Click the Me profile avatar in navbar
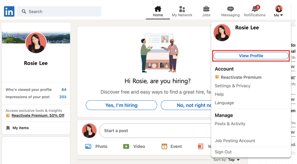297x164 pixels. click(279, 9)
